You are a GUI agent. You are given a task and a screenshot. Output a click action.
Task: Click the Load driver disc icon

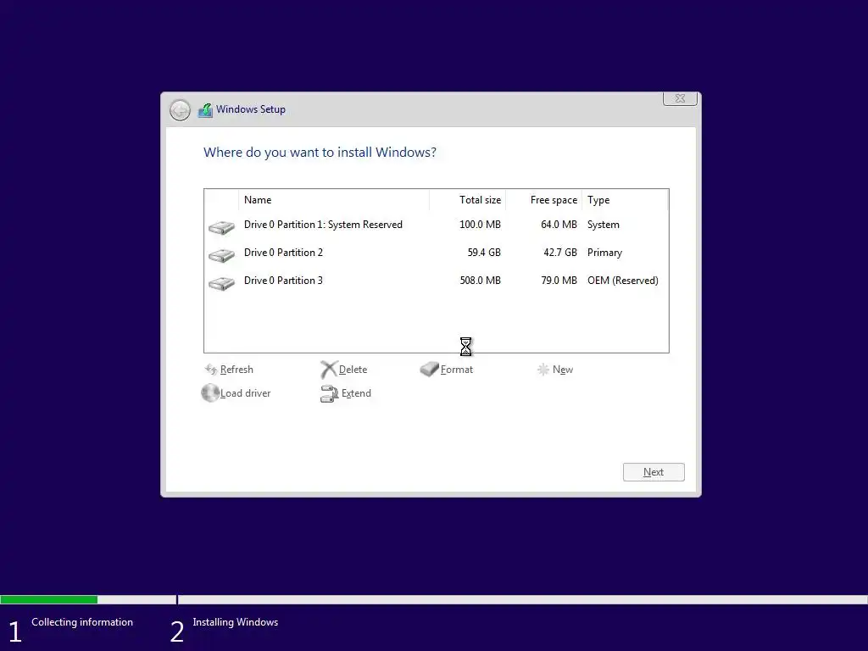pyautogui.click(x=210, y=393)
